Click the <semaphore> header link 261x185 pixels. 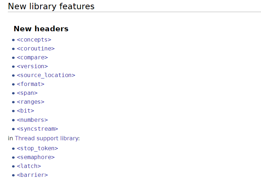click(36, 157)
